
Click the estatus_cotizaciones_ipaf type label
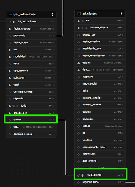coord(39,127)
